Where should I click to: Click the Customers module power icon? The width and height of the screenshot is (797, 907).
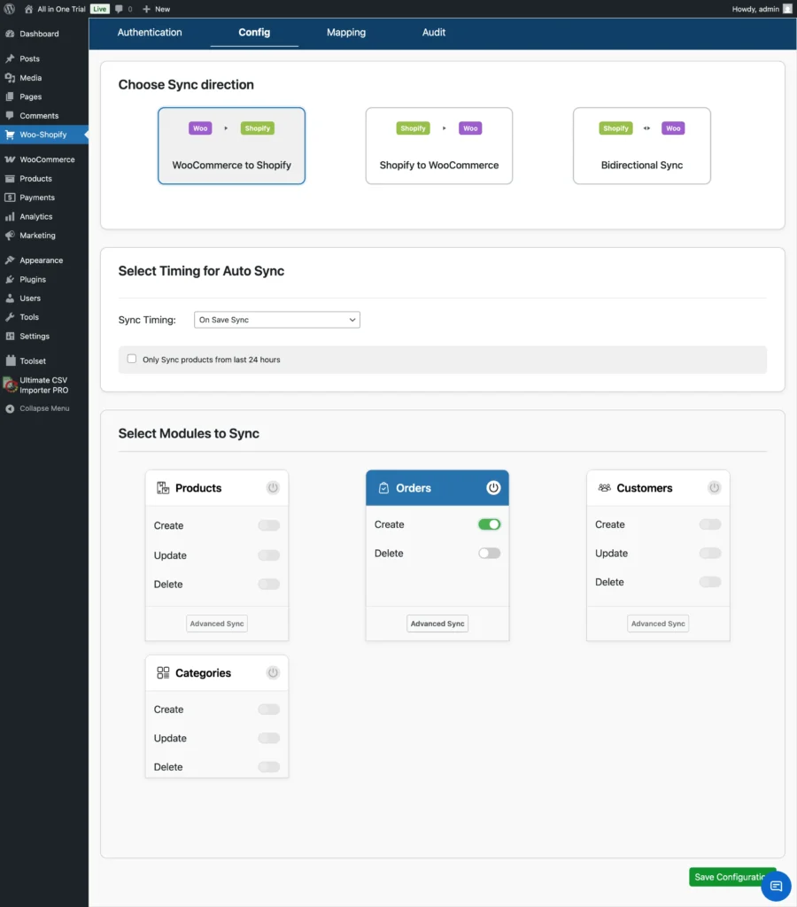(714, 487)
